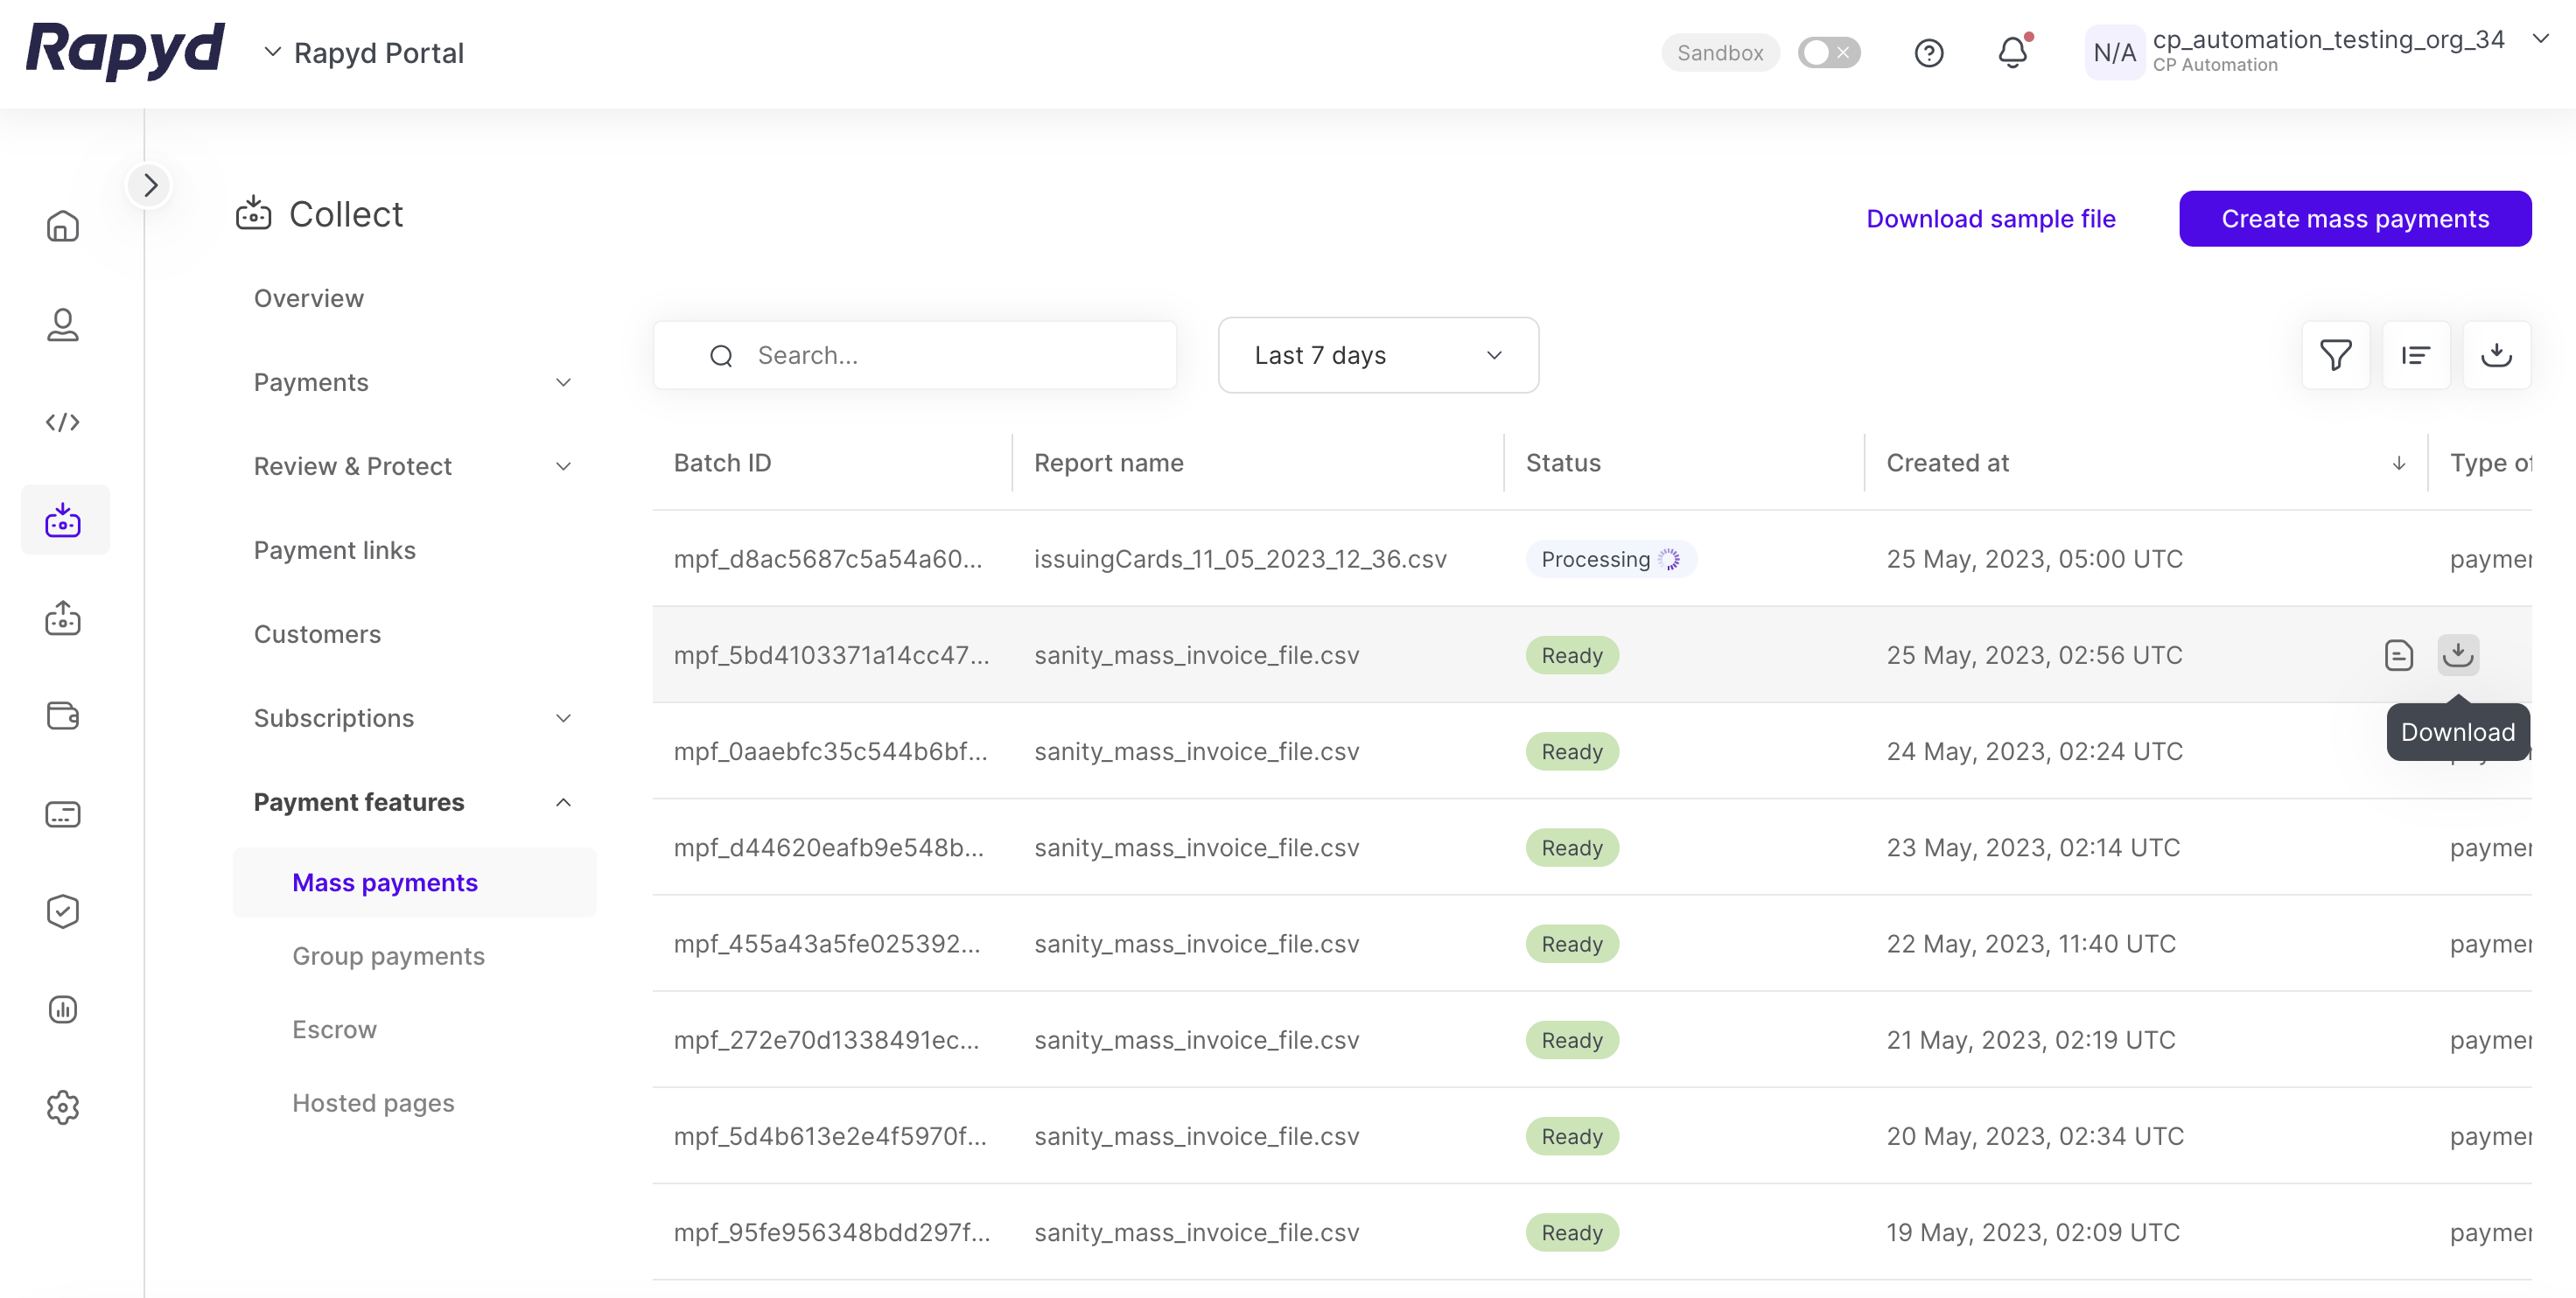Screen dimensions: 2576x1298
Task: Click the export table download icon
Action: pyautogui.click(x=2496, y=355)
